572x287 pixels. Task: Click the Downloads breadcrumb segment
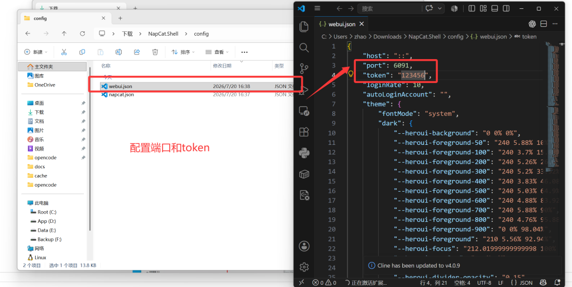(387, 37)
